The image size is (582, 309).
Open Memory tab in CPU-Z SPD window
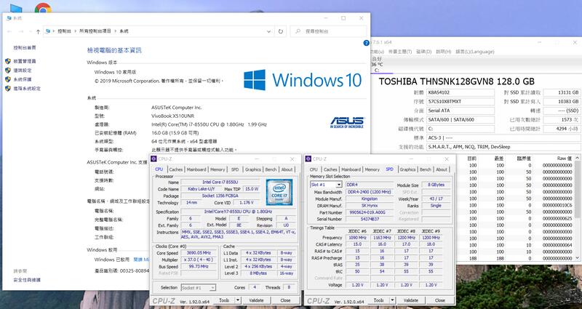pyautogui.click(x=372, y=169)
